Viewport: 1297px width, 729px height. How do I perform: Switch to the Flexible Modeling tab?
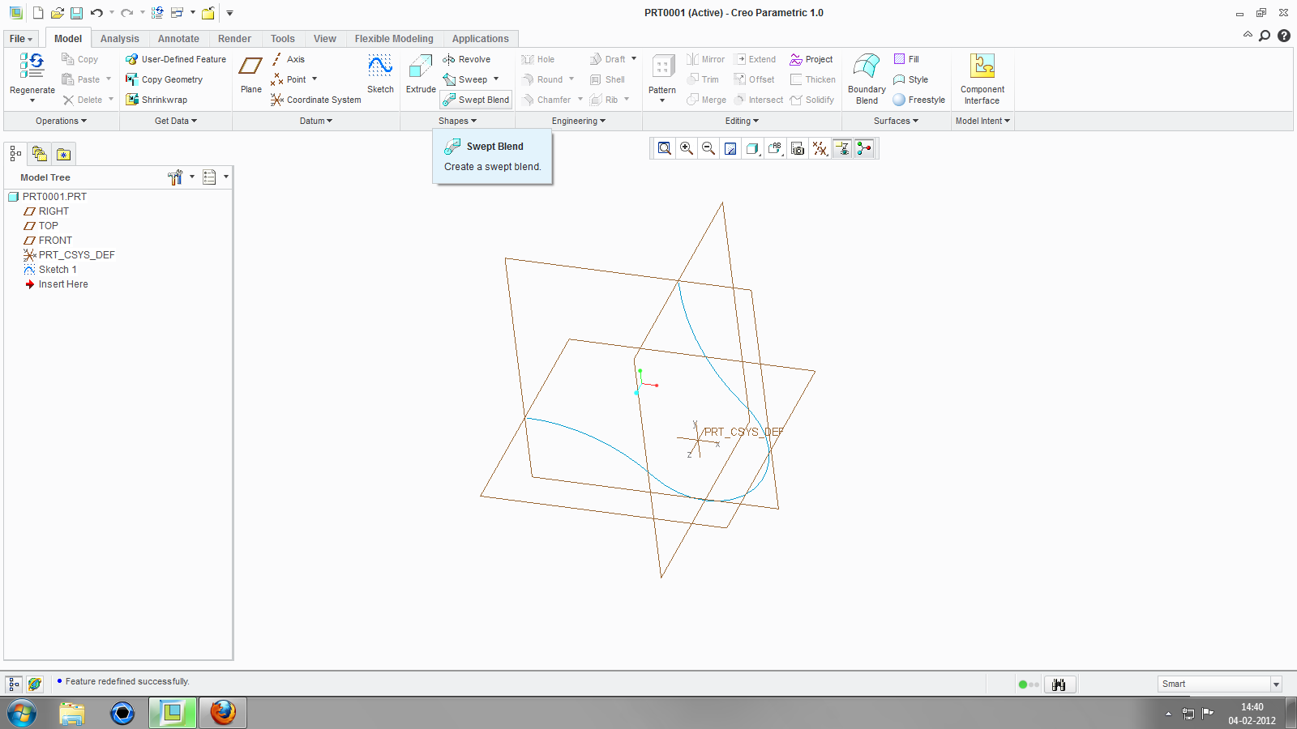pos(394,39)
